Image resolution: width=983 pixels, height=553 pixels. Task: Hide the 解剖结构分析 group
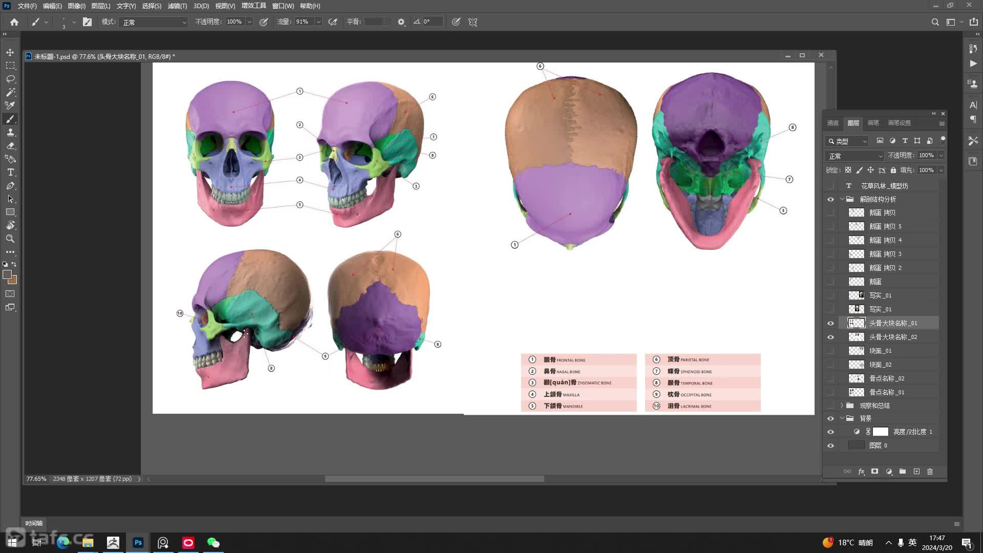pyautogui.click(x=830, y=199)
